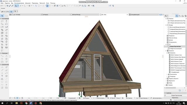Open ИКЭ-04 Каталог Окон schedule
This screenshot has width=187, height=105.
point(176,62)
